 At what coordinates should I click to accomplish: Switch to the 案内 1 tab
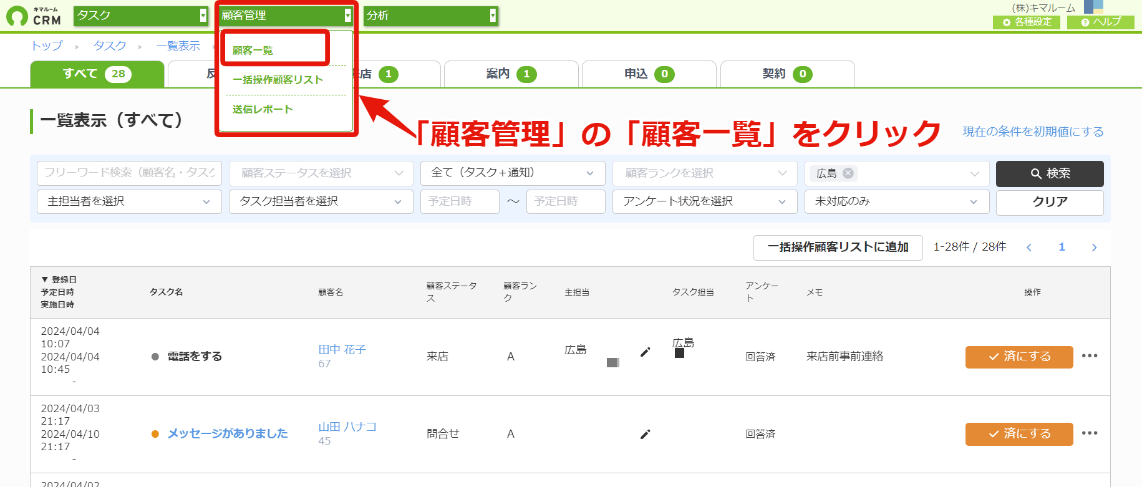pyautogui.click(x=511, y=74)
